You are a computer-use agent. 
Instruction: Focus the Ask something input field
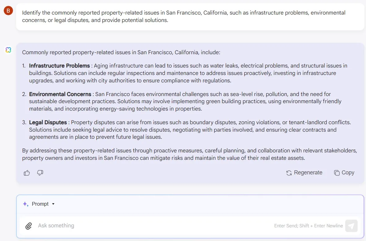coord(149,226)
